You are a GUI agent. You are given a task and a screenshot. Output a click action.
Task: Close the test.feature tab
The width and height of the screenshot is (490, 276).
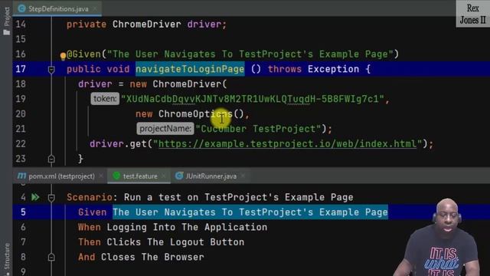pyautogui.click(x=164, y=176)
